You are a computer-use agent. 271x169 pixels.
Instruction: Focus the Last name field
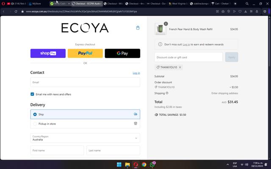click(113, 150)
